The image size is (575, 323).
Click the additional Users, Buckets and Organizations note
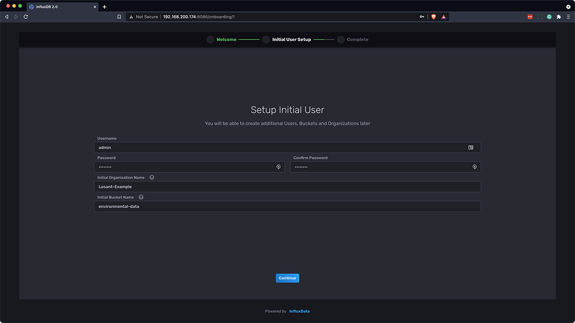pos(287,123)
